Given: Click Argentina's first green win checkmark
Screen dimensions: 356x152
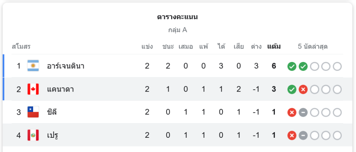Looking at the screenshot, I should coord(292,66).
